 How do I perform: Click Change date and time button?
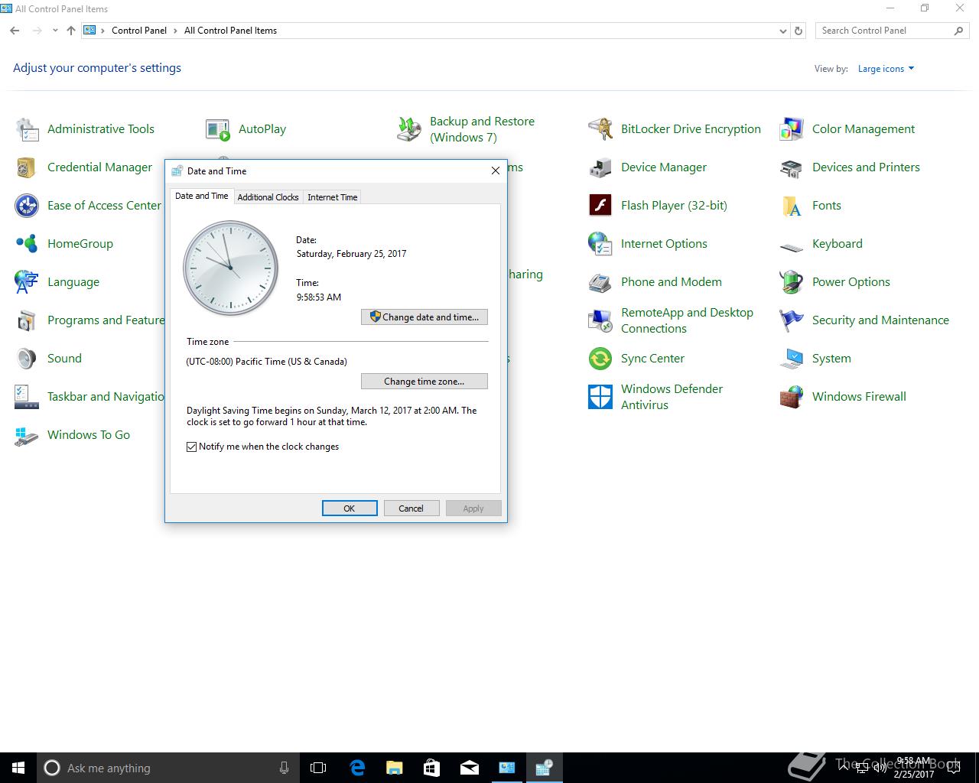[424, 317]
